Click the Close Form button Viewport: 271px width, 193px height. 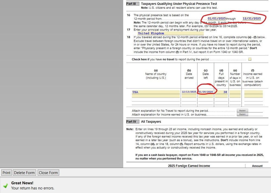(x=48, y=172)
